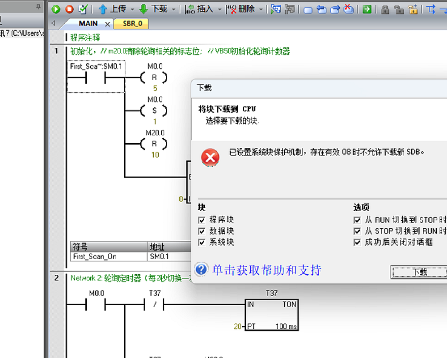This screenshot has height=358, width=447.
Task: Open the 插入 insert dropdown arrow
Action: (219, 9)
